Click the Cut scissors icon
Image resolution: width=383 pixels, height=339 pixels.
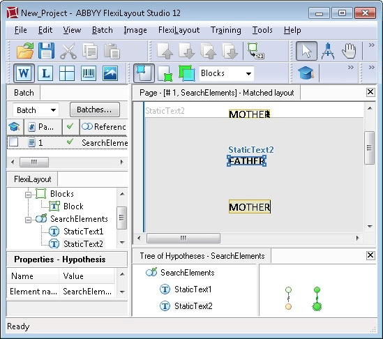click(68, 52)
